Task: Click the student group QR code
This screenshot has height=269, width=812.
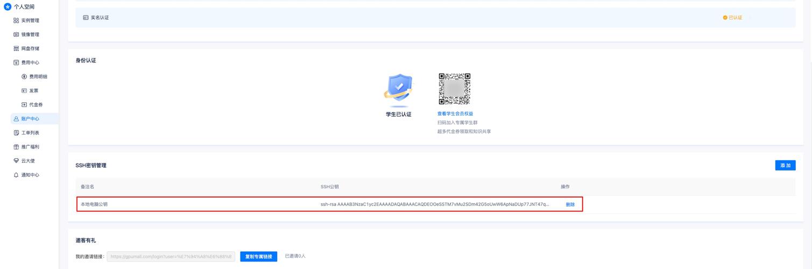Action: pos(455,89)
